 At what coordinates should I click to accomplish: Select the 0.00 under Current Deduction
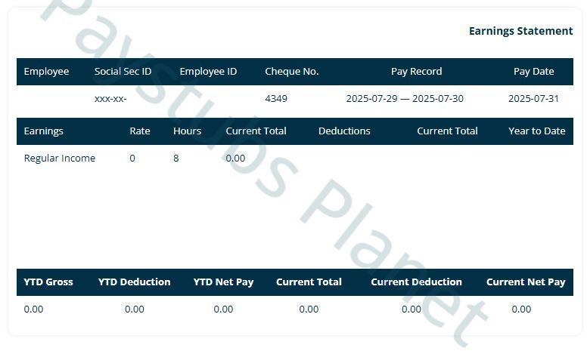pyautogui.click(x=412, y=309)
